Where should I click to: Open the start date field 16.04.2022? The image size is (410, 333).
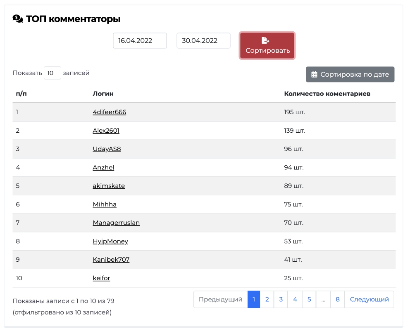point(140,41)
